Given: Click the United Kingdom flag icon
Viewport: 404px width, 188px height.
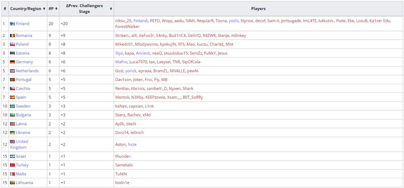Looking at the screenshot, I should (x=12, y=142).
